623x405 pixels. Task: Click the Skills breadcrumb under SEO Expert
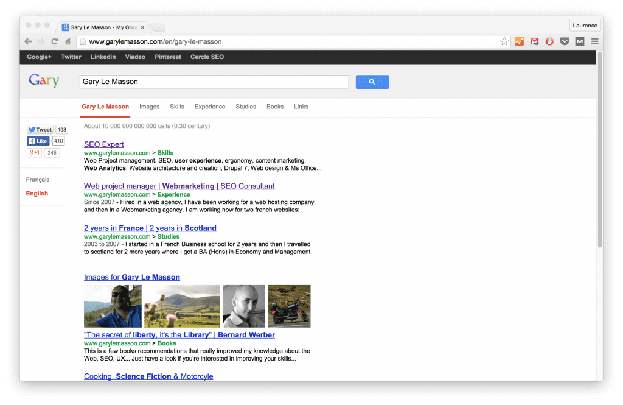click(x=165, y=153)
